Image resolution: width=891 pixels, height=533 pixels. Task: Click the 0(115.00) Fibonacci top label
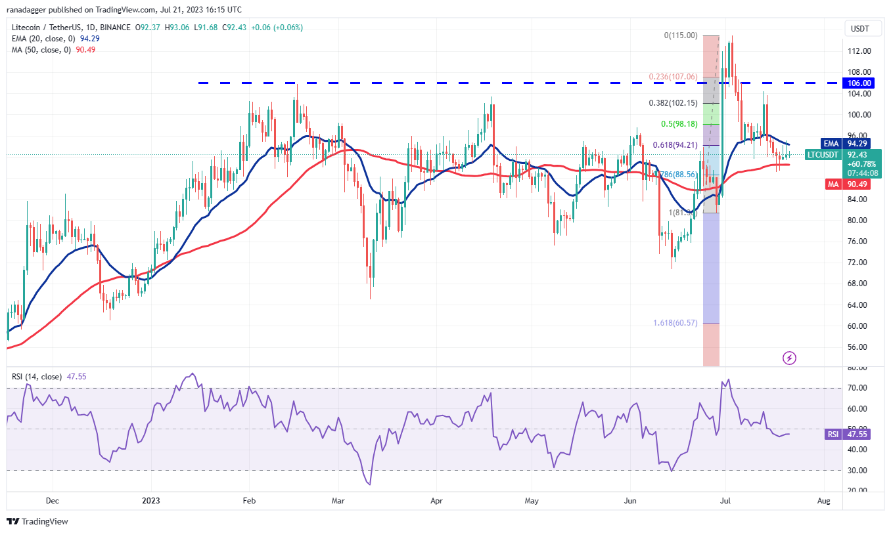681,35
